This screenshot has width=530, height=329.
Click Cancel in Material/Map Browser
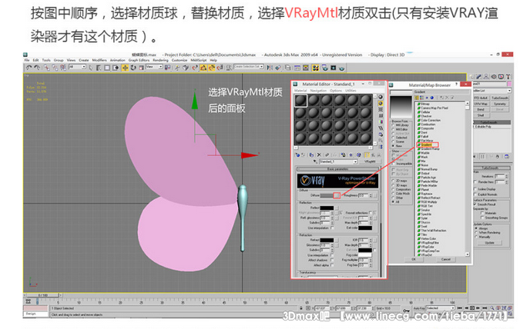tap(446, 259)
